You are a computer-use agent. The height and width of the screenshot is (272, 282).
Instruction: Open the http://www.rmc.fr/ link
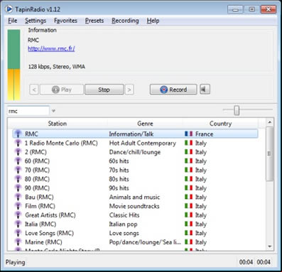point(51,48)
